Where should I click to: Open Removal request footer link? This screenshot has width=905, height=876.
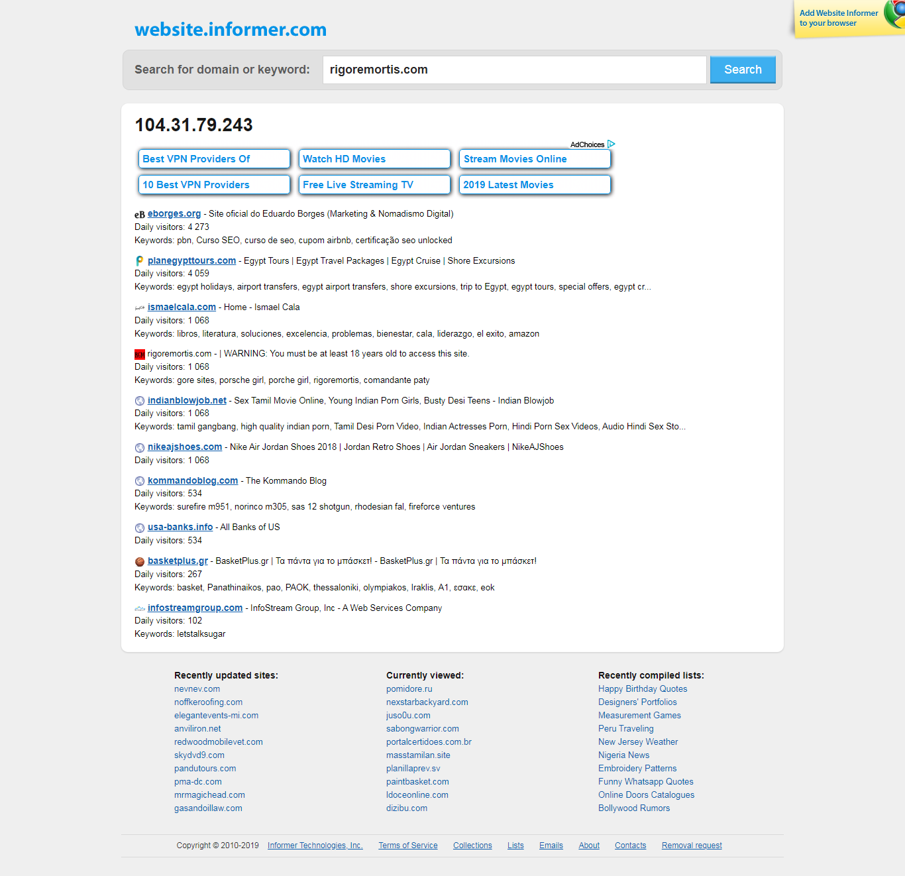click(x=692, y=846)
